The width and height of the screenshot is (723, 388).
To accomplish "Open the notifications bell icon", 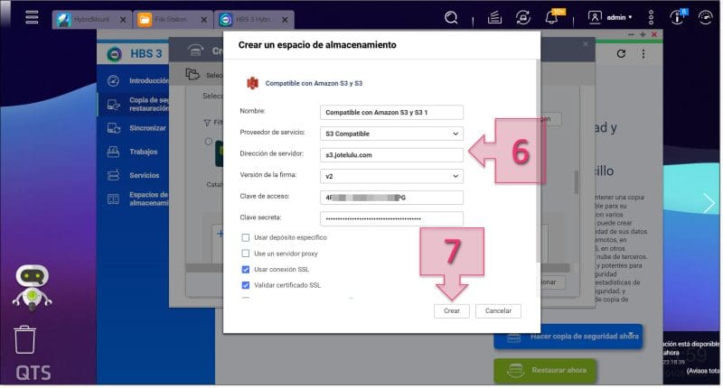I will 551,17.
